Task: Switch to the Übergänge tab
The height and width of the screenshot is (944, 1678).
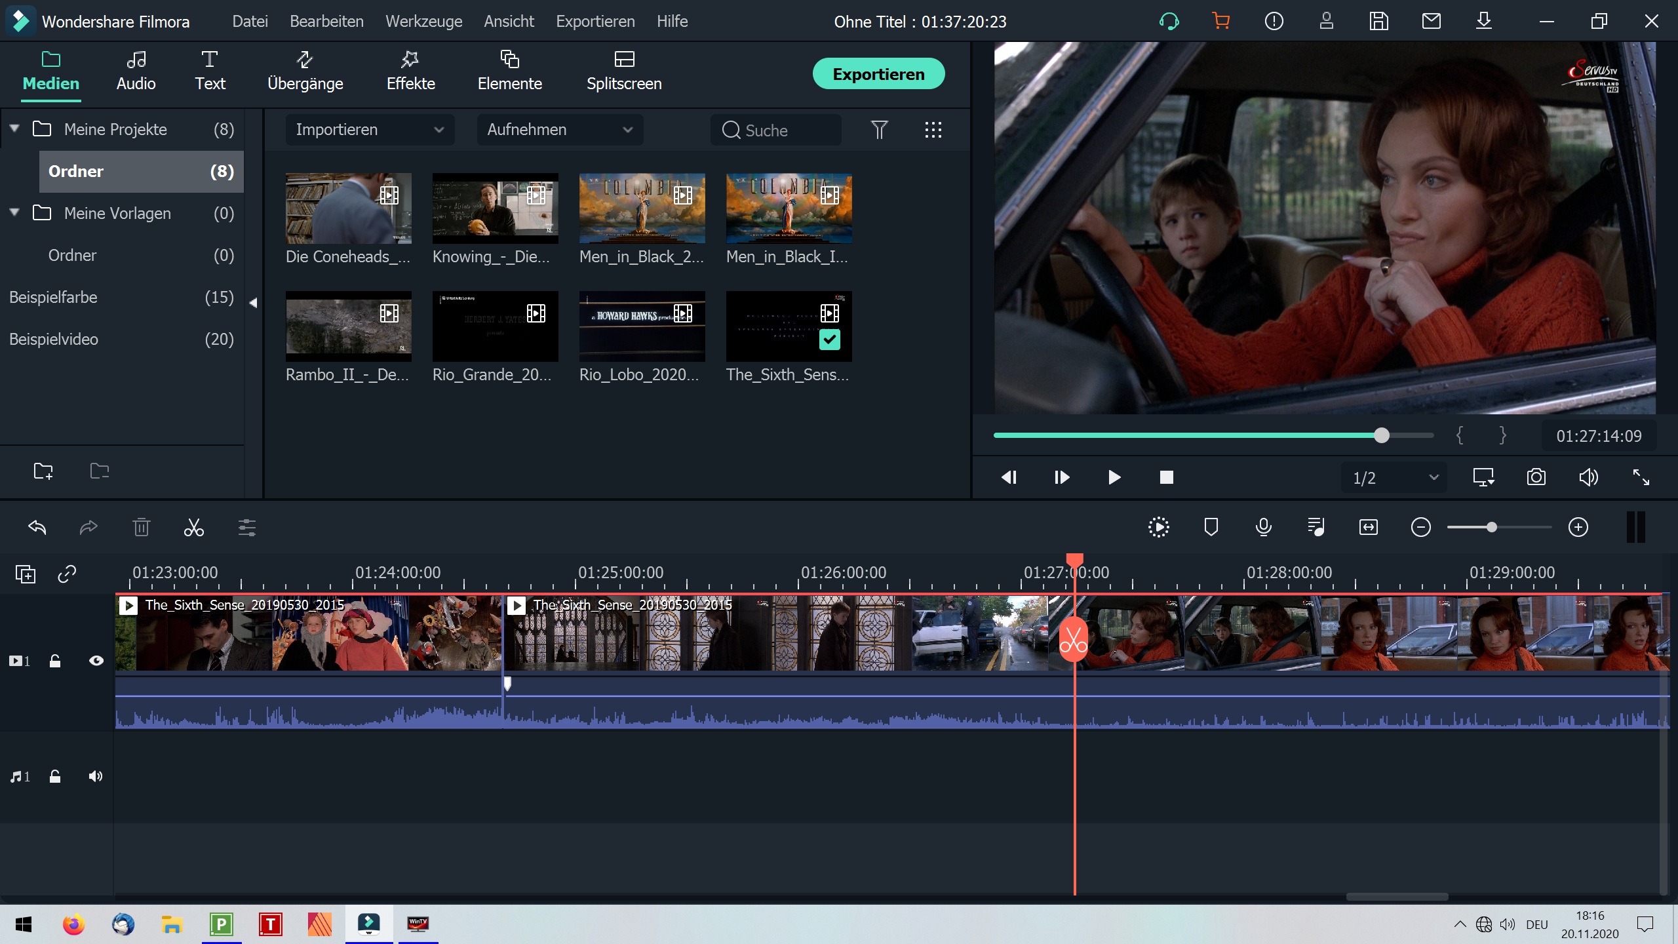Action: tap(305, 71)
